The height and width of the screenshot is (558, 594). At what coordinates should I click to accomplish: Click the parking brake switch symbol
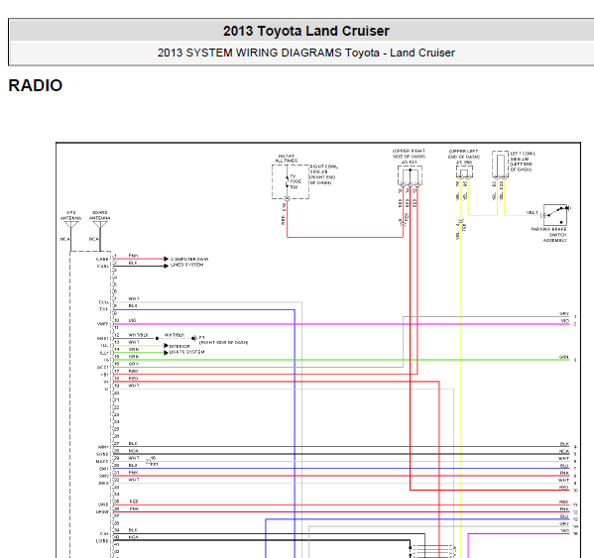coord(555,215)
